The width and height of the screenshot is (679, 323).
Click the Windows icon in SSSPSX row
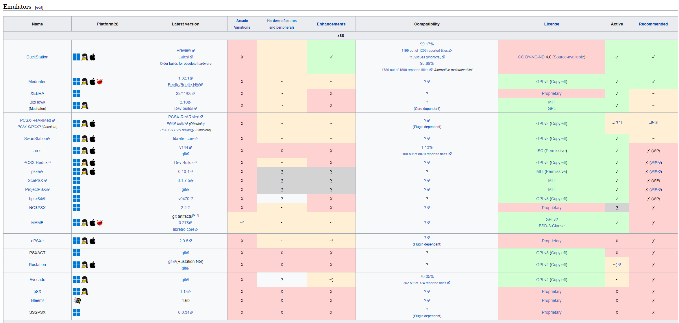pos(77,313)
